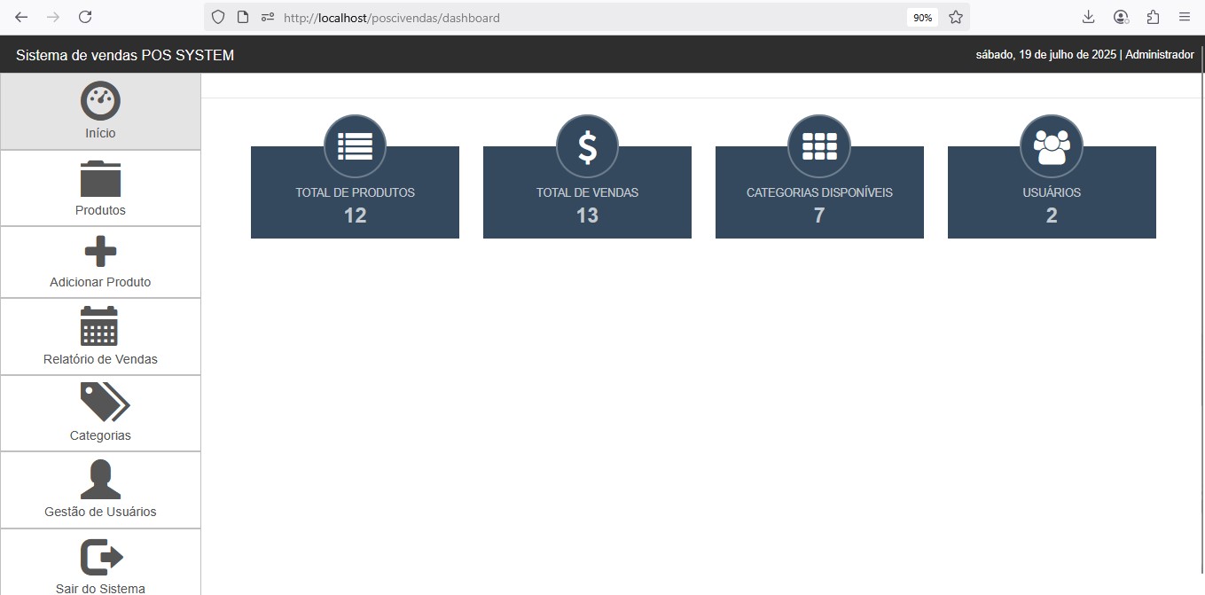Open the browser downloads icon
This screenshot has height=595, width=1205.
click(1088, 16)
